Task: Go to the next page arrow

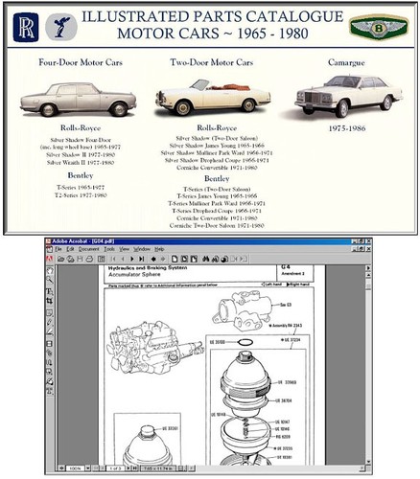Action: click(132, 259)
